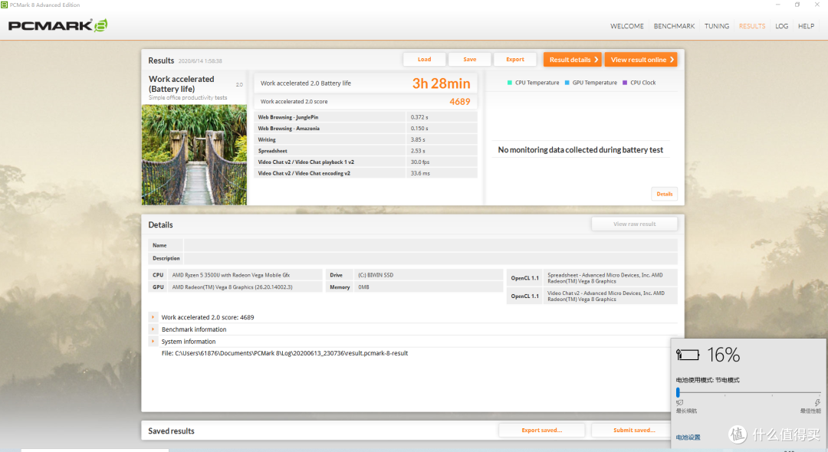The image size is (828, 452).
Task: Select the Web Browsing - Amazonia row
Action: click(366, 128)
